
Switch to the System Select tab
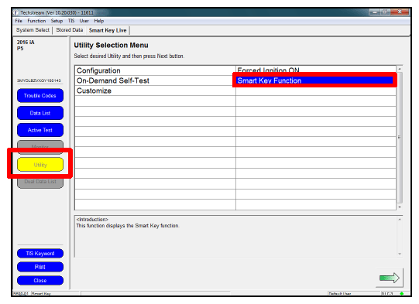tap(33, 30)
